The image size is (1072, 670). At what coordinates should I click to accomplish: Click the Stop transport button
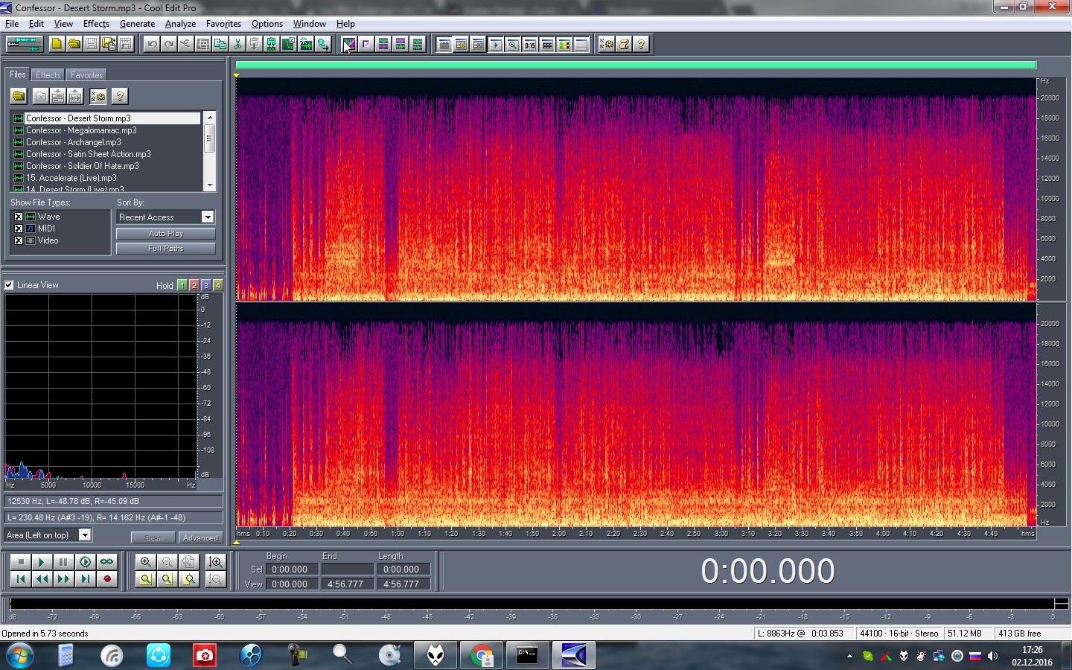click(21, 562)
